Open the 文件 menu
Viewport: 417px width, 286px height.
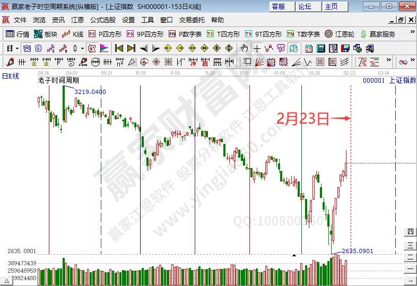tap(20, 20)
